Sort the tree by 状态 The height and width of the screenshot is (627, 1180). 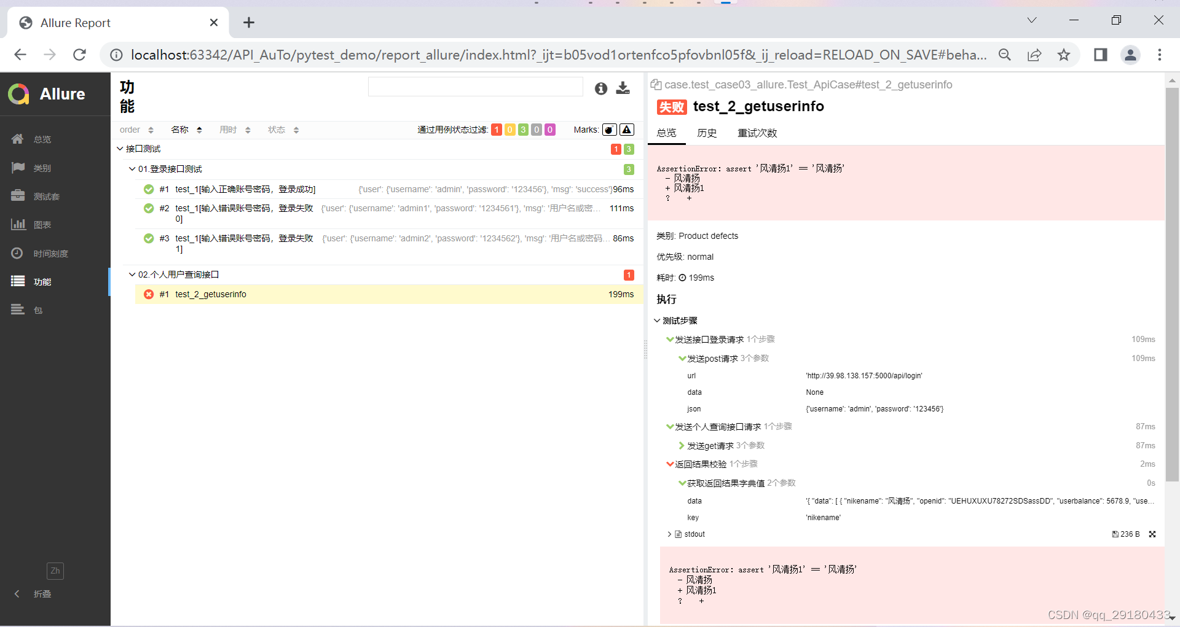(283, 130)
